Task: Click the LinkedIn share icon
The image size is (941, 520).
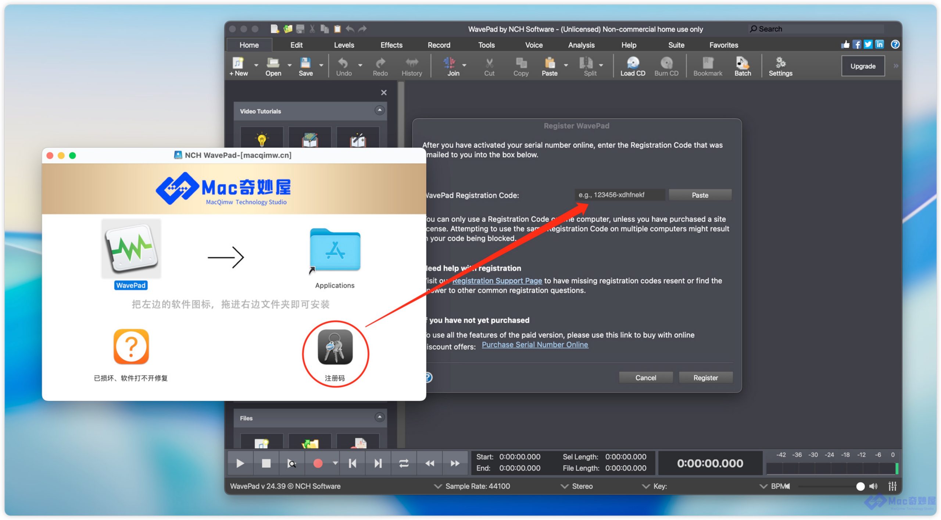Action: click(x=880, y=44)
